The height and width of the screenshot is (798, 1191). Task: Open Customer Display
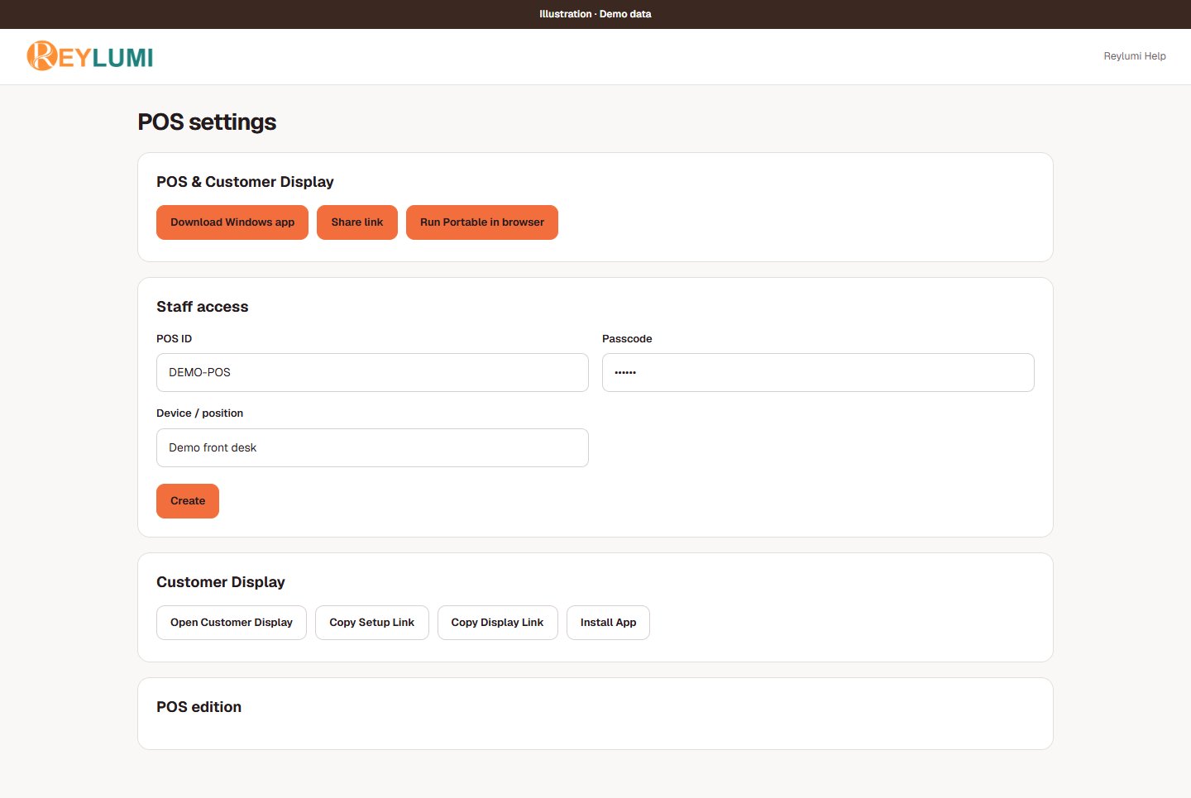point(232,623)
